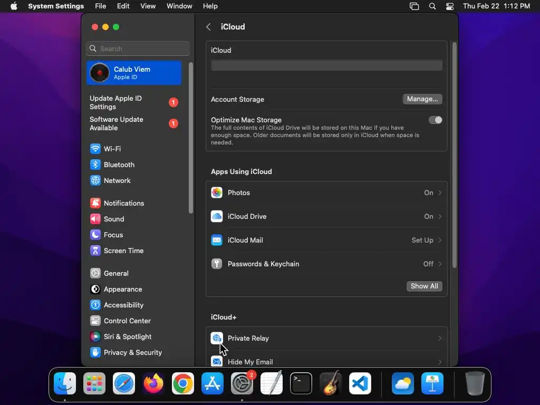This screenshot has height=405, width=540.
Task: Open the Apple menu
Action: (14, 6)
